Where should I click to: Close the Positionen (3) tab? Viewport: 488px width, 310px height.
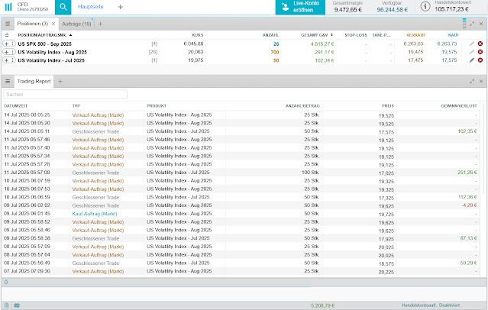click(53, 24)
